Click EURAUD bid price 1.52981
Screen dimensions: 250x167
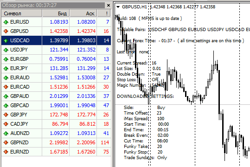[x=59, y=77]
